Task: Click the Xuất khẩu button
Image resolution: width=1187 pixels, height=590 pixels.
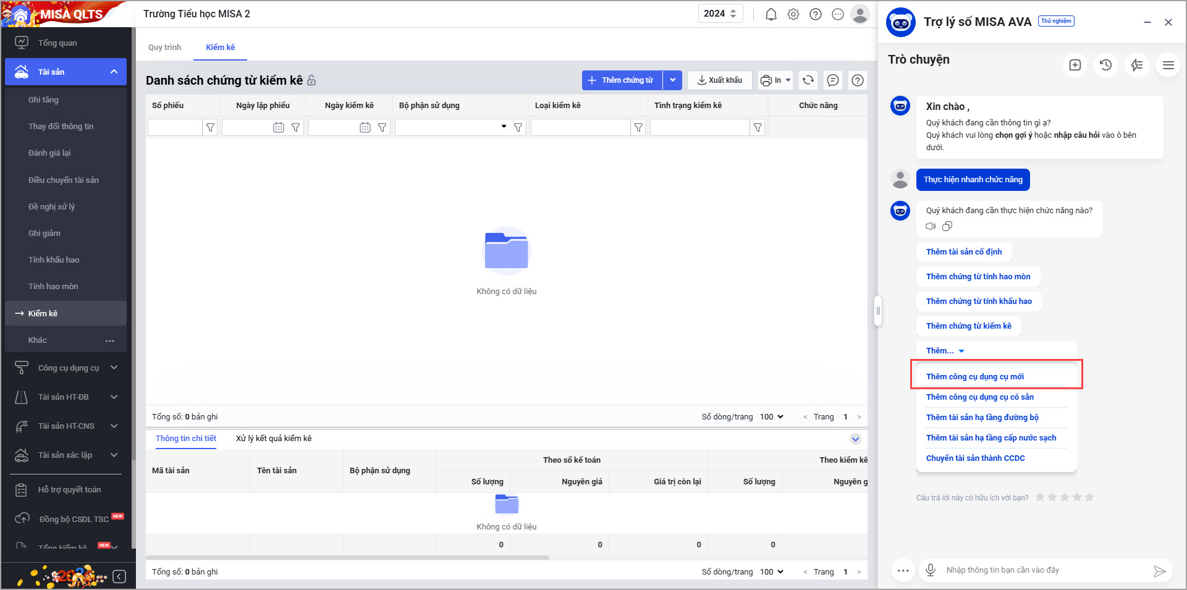Action: click(719, 80)
